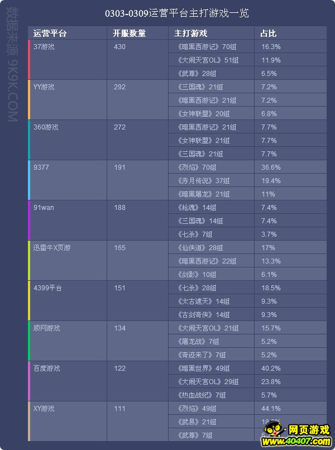Image resolution: width=335 pixels, height=450 pixels.
Task: Click the 《烈焰》70组 game entry
Action: [197, 167]
